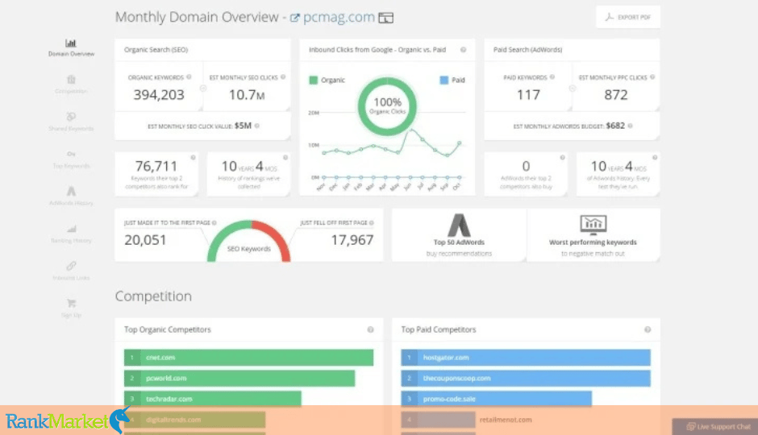The height and width of the screenshot is (435, 758).
Task: Click the $682 AdWords budget value
Action: click(615, 126)
